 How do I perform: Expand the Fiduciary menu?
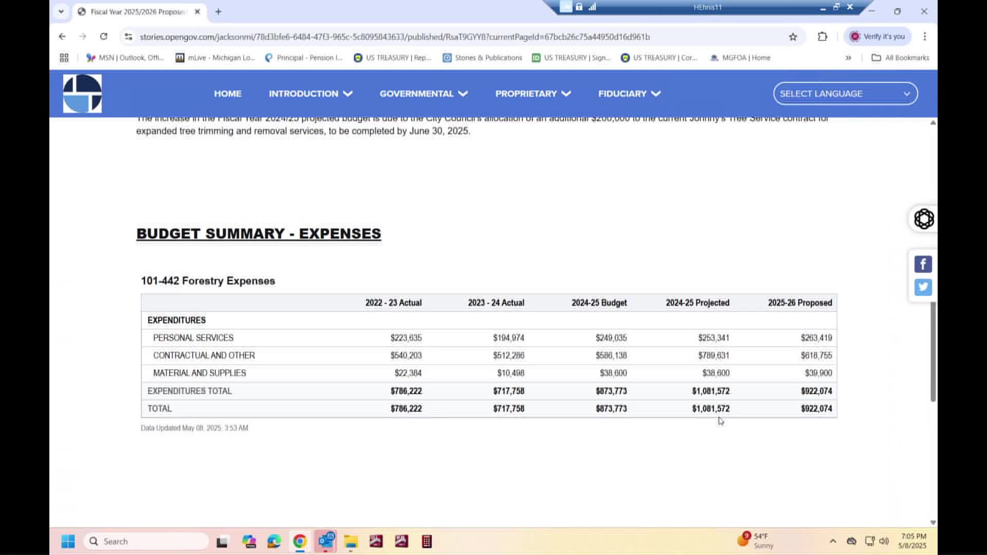(x=629, y=94)
